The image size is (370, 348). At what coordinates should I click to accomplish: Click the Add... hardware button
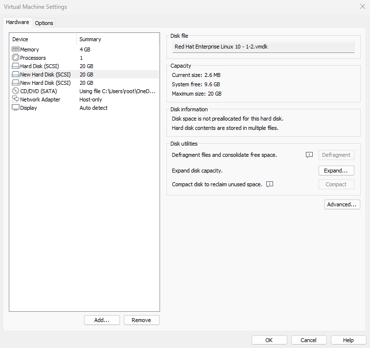click(x=102, y=320)
